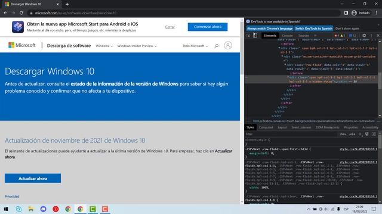The width and height of the screenshot is (382, 214).
Task: Open style.csx link for width 100% rule
Action: pyautogui.click(x=358, y=162)
